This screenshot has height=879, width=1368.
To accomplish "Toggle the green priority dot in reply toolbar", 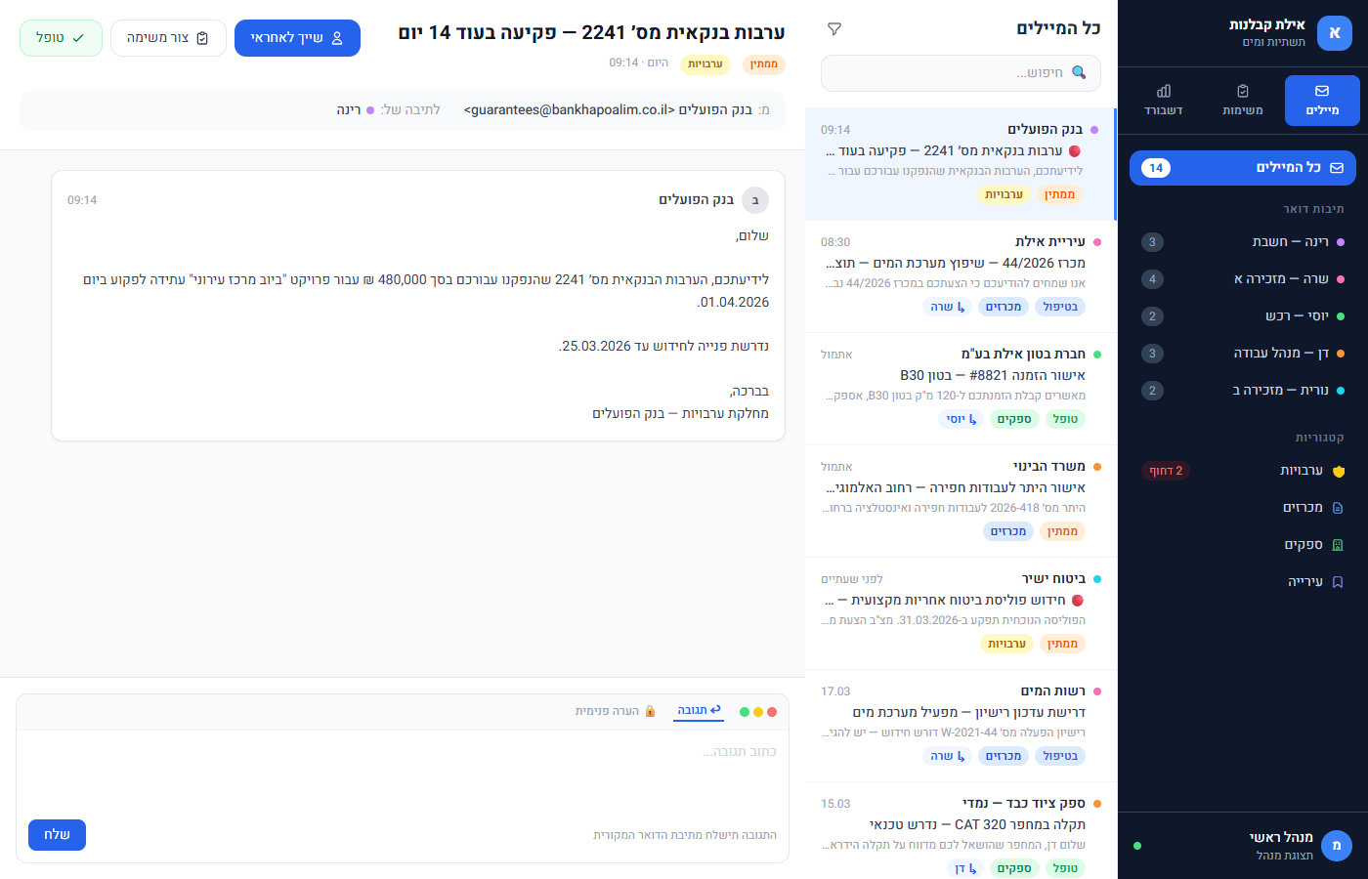I will 746,711.
